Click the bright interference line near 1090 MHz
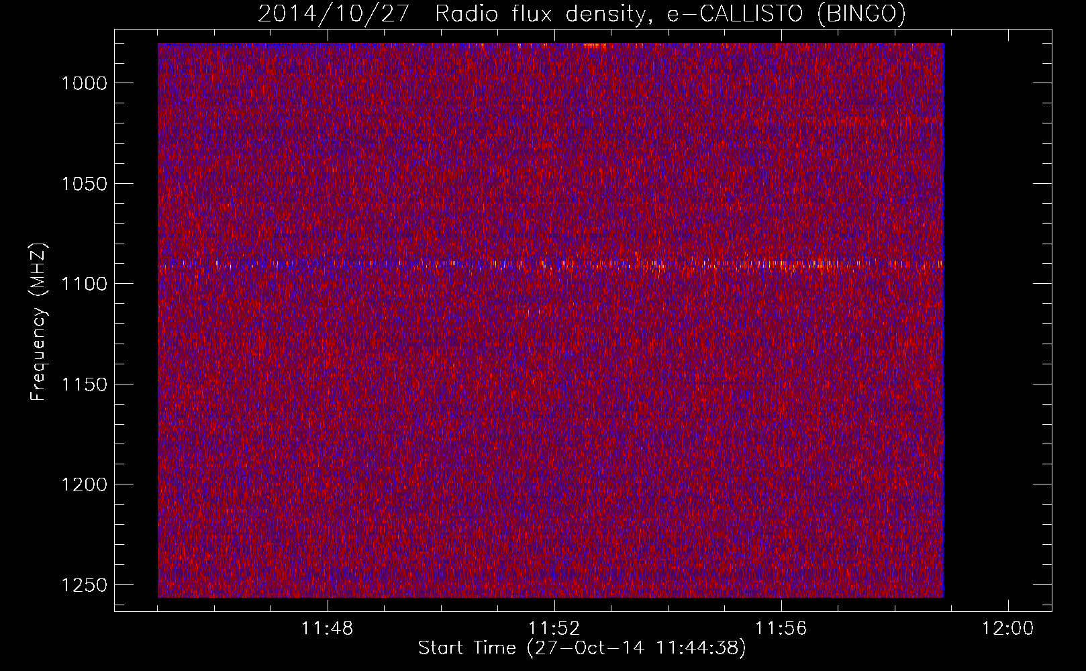This screenshot has width=1086, height=671. pyautogui.click(x=550, y=264)
